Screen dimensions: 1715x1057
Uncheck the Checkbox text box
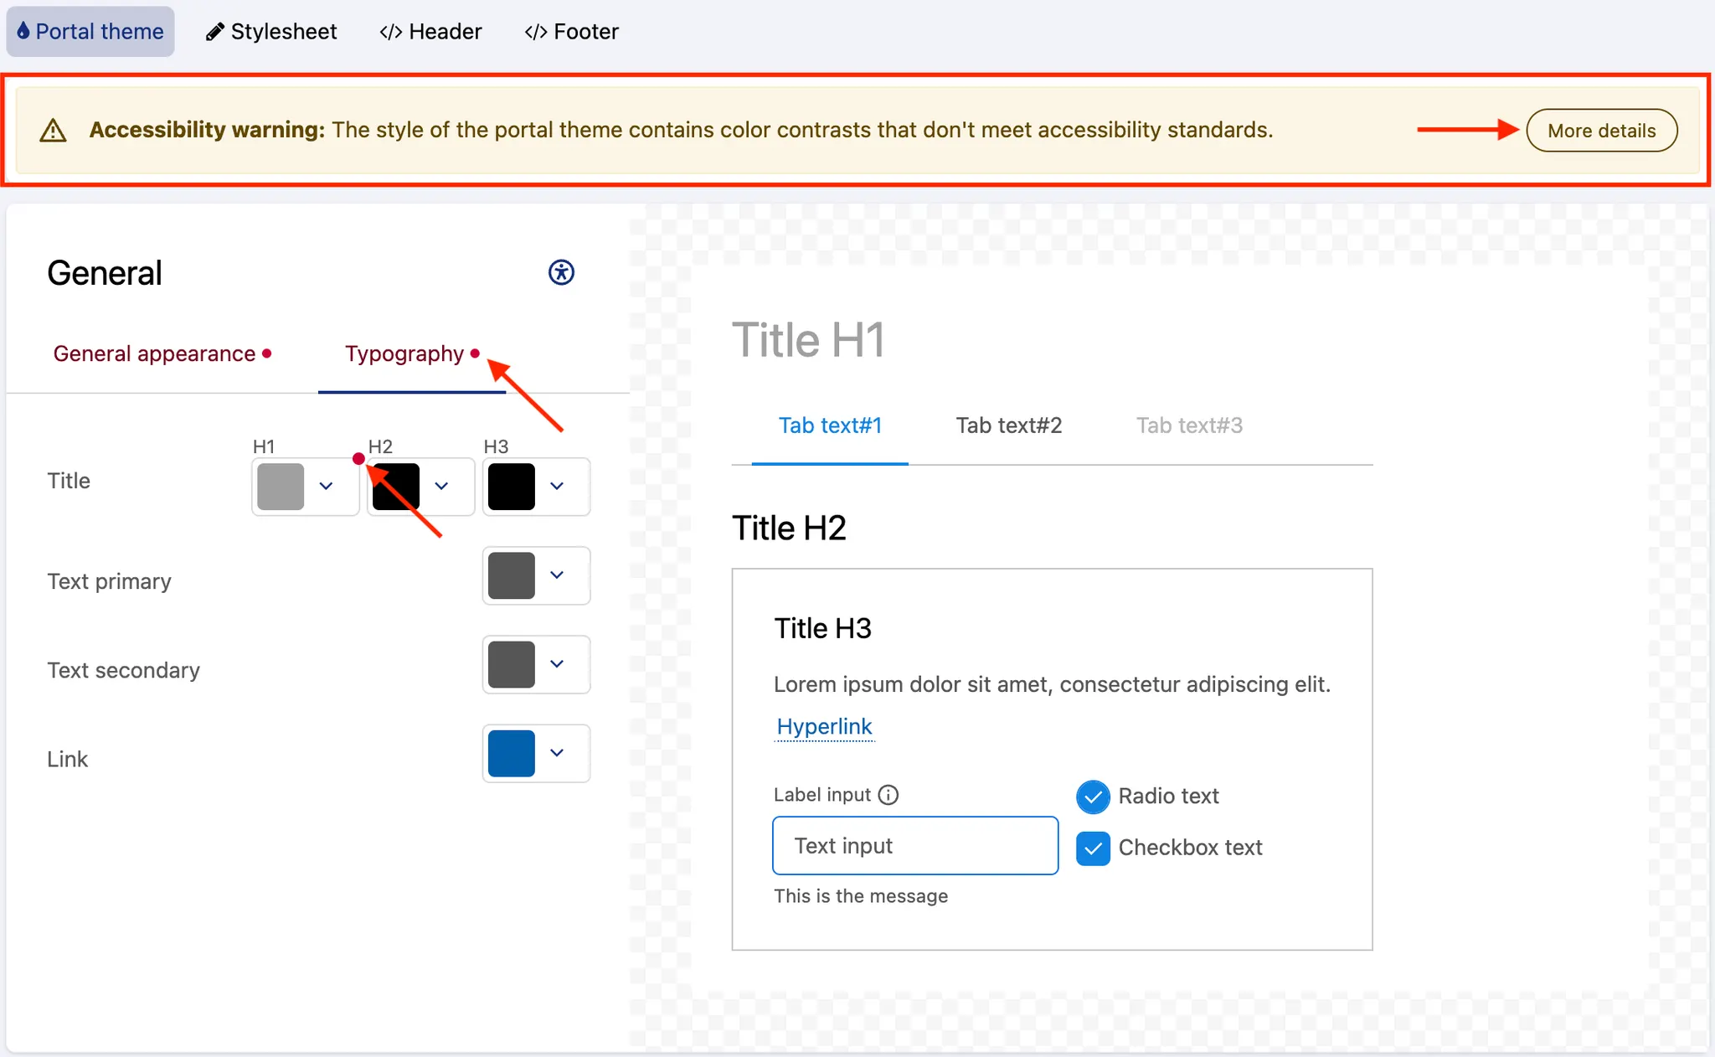[x=1093, y=848]
